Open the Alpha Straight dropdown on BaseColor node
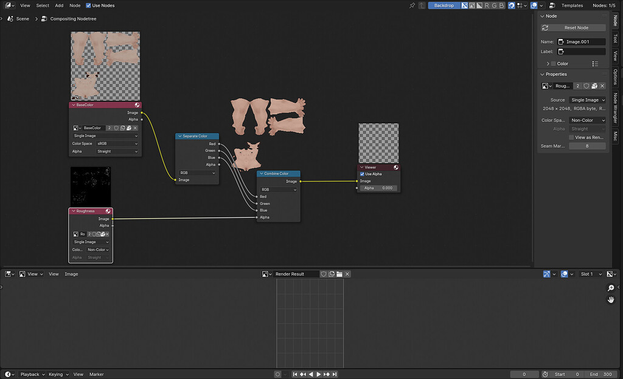623x379 pixels. point(117,151)
